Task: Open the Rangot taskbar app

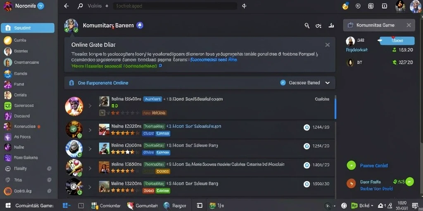Action: (175, 206)
